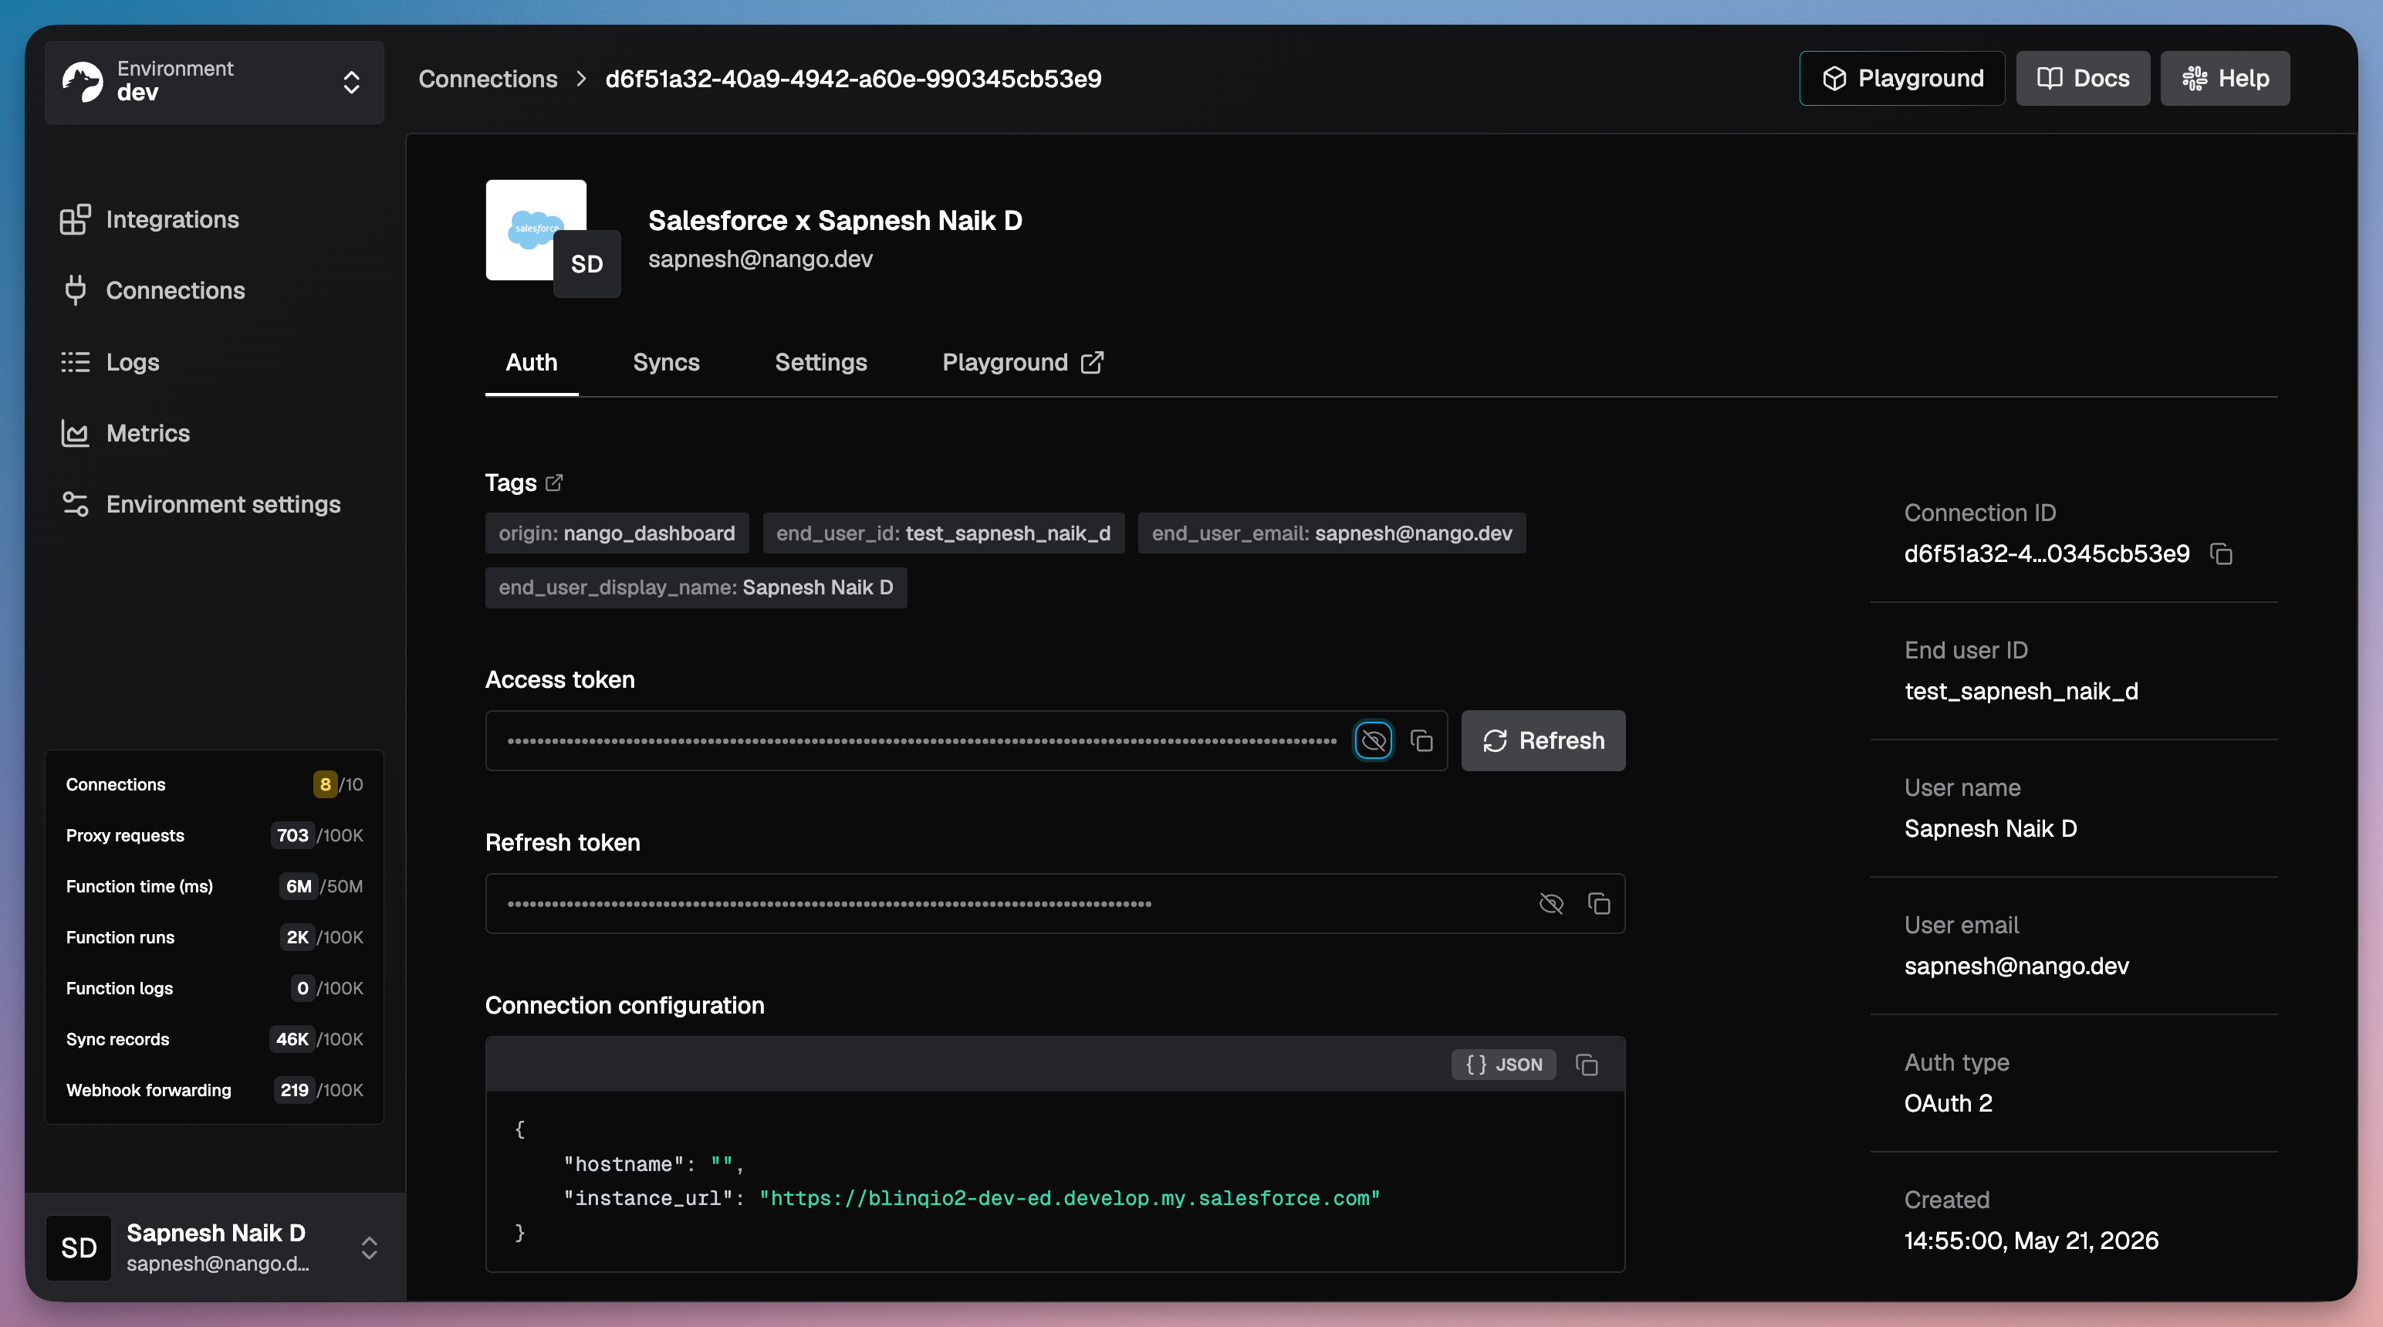
Task: Switch to the Auth tab
Action: [532, 363]
